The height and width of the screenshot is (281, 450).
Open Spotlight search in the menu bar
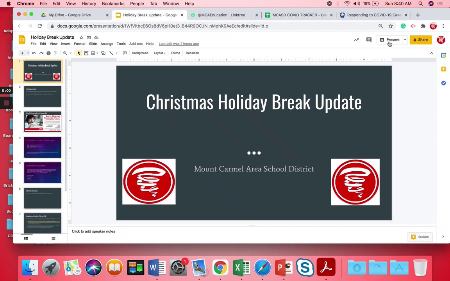420,4
